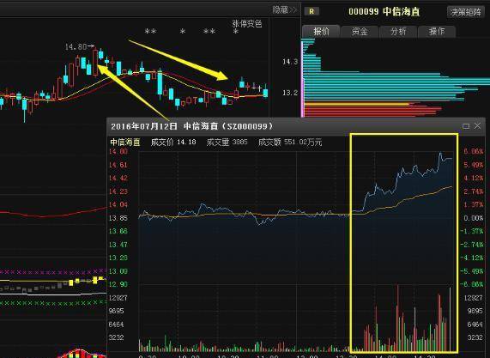The image size is (490, 358).
Task: Click the red 1.37% percent axis label
Action: pyautogui.click(x=474, y=205)
